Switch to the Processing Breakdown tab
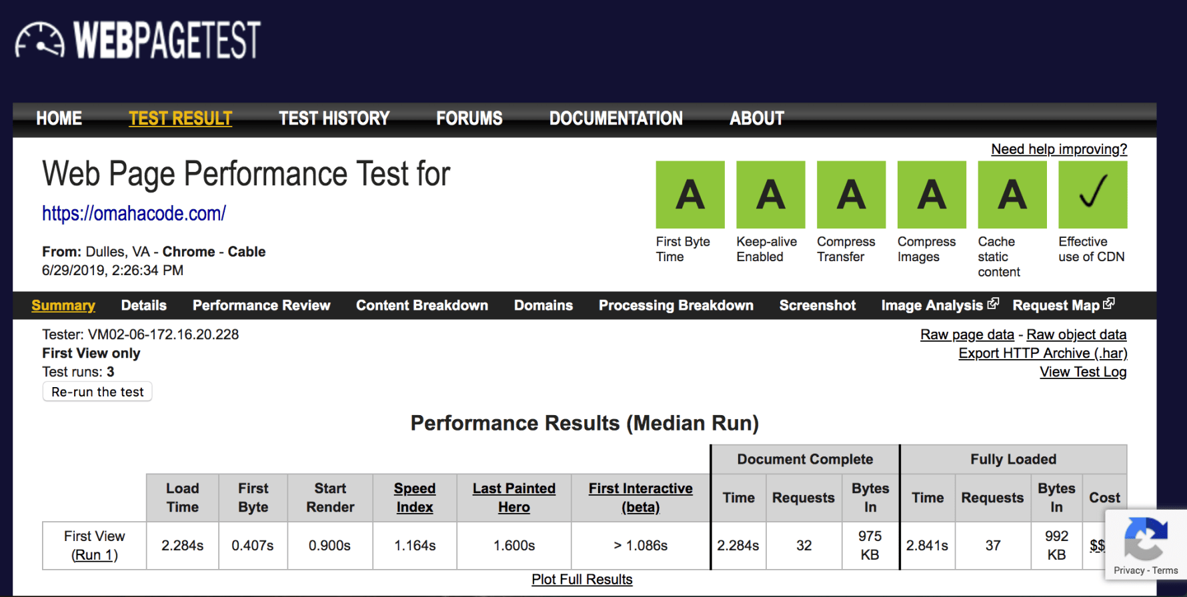This screenshot has height=597, width=1187. pyautogui.click(x=676, y=305)
